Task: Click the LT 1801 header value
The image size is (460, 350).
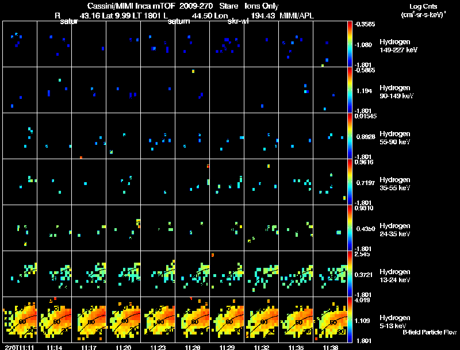Action: (x=147, y=16)
